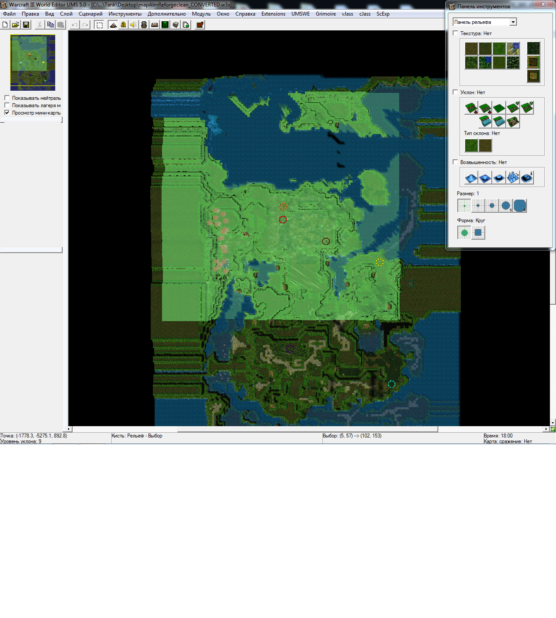Viewport: 556px width, 618px height.
Task: Enable the Возвышенность checkbox
Action: click(x=455, y=162)
